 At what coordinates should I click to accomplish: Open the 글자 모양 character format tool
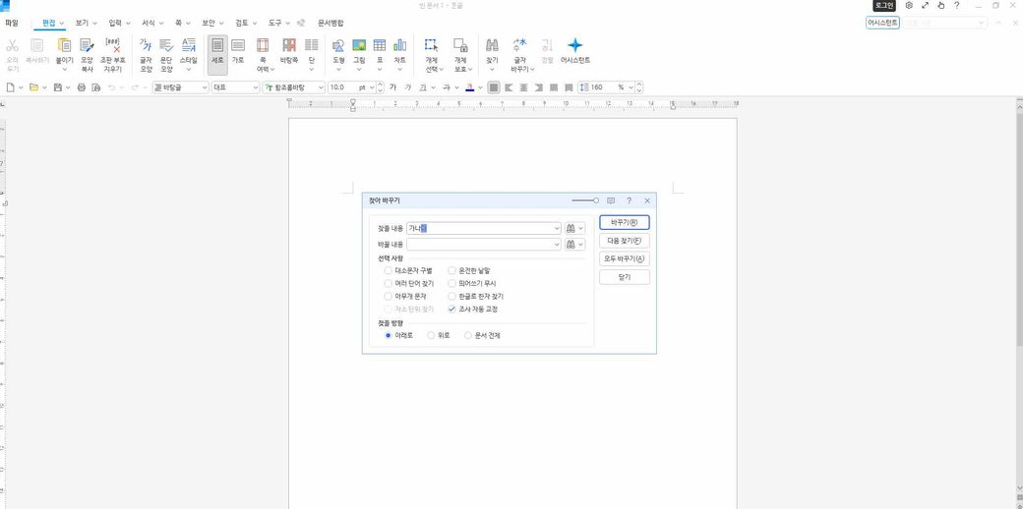point(146,45)
